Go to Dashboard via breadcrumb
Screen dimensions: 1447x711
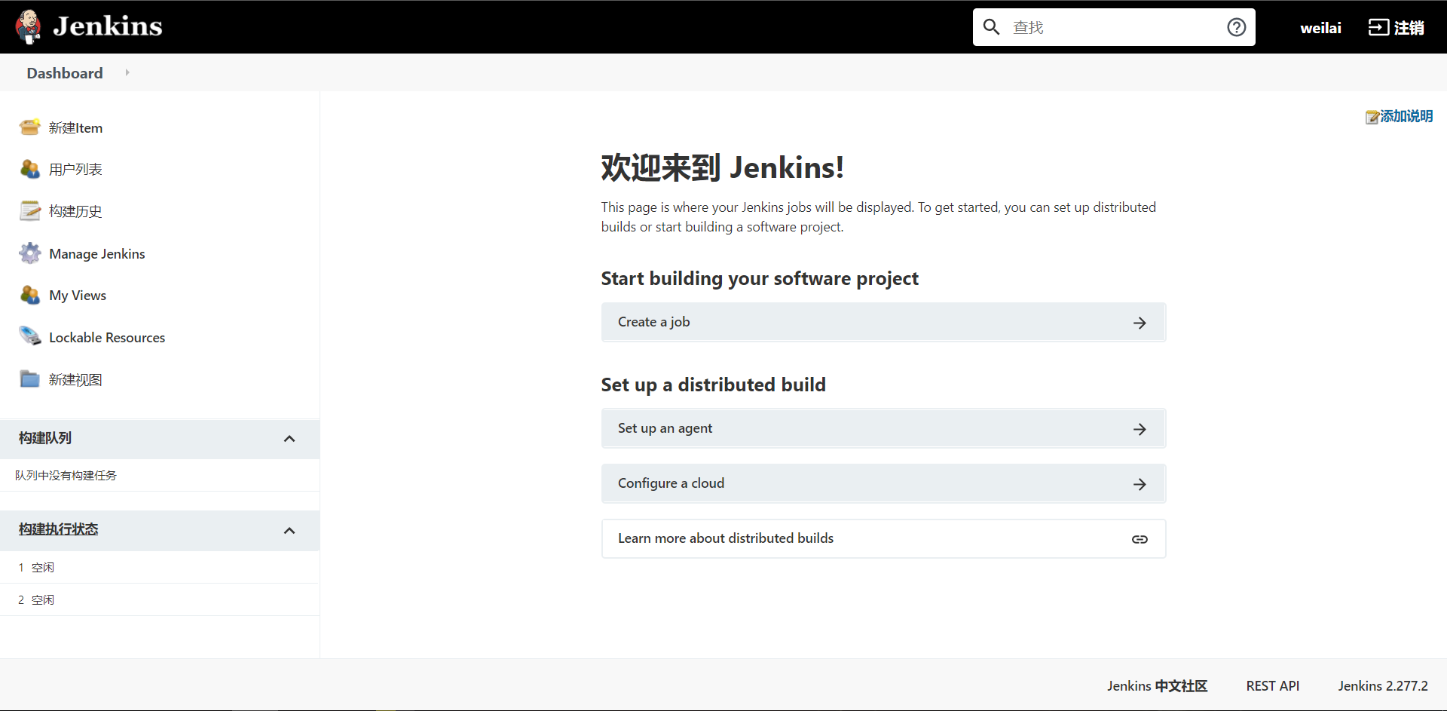tap(64, 72)
